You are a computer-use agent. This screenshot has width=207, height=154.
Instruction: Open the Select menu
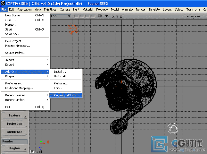(x=179, y=10)
